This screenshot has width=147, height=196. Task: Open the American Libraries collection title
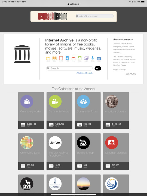click(x=116, y=111)
